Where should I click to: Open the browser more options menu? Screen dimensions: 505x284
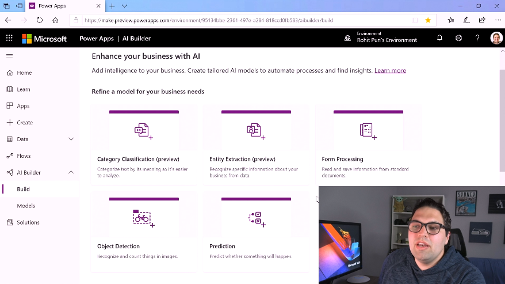point(498,20)
